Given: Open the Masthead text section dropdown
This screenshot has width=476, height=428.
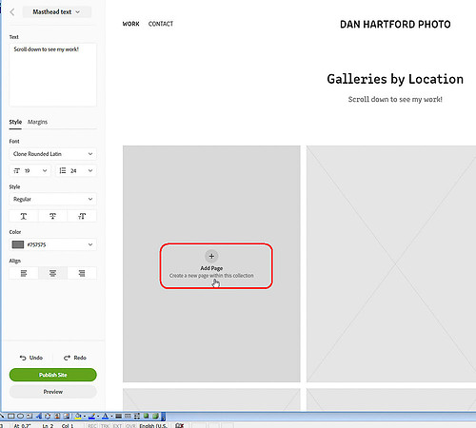Looking at the screenshot, I should pyautogui.click(x=56, y=12).
